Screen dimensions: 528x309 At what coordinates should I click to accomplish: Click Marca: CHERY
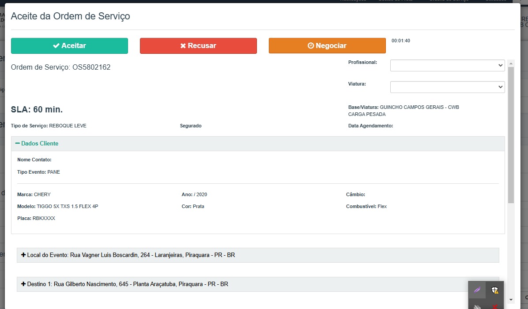[34, 195]
